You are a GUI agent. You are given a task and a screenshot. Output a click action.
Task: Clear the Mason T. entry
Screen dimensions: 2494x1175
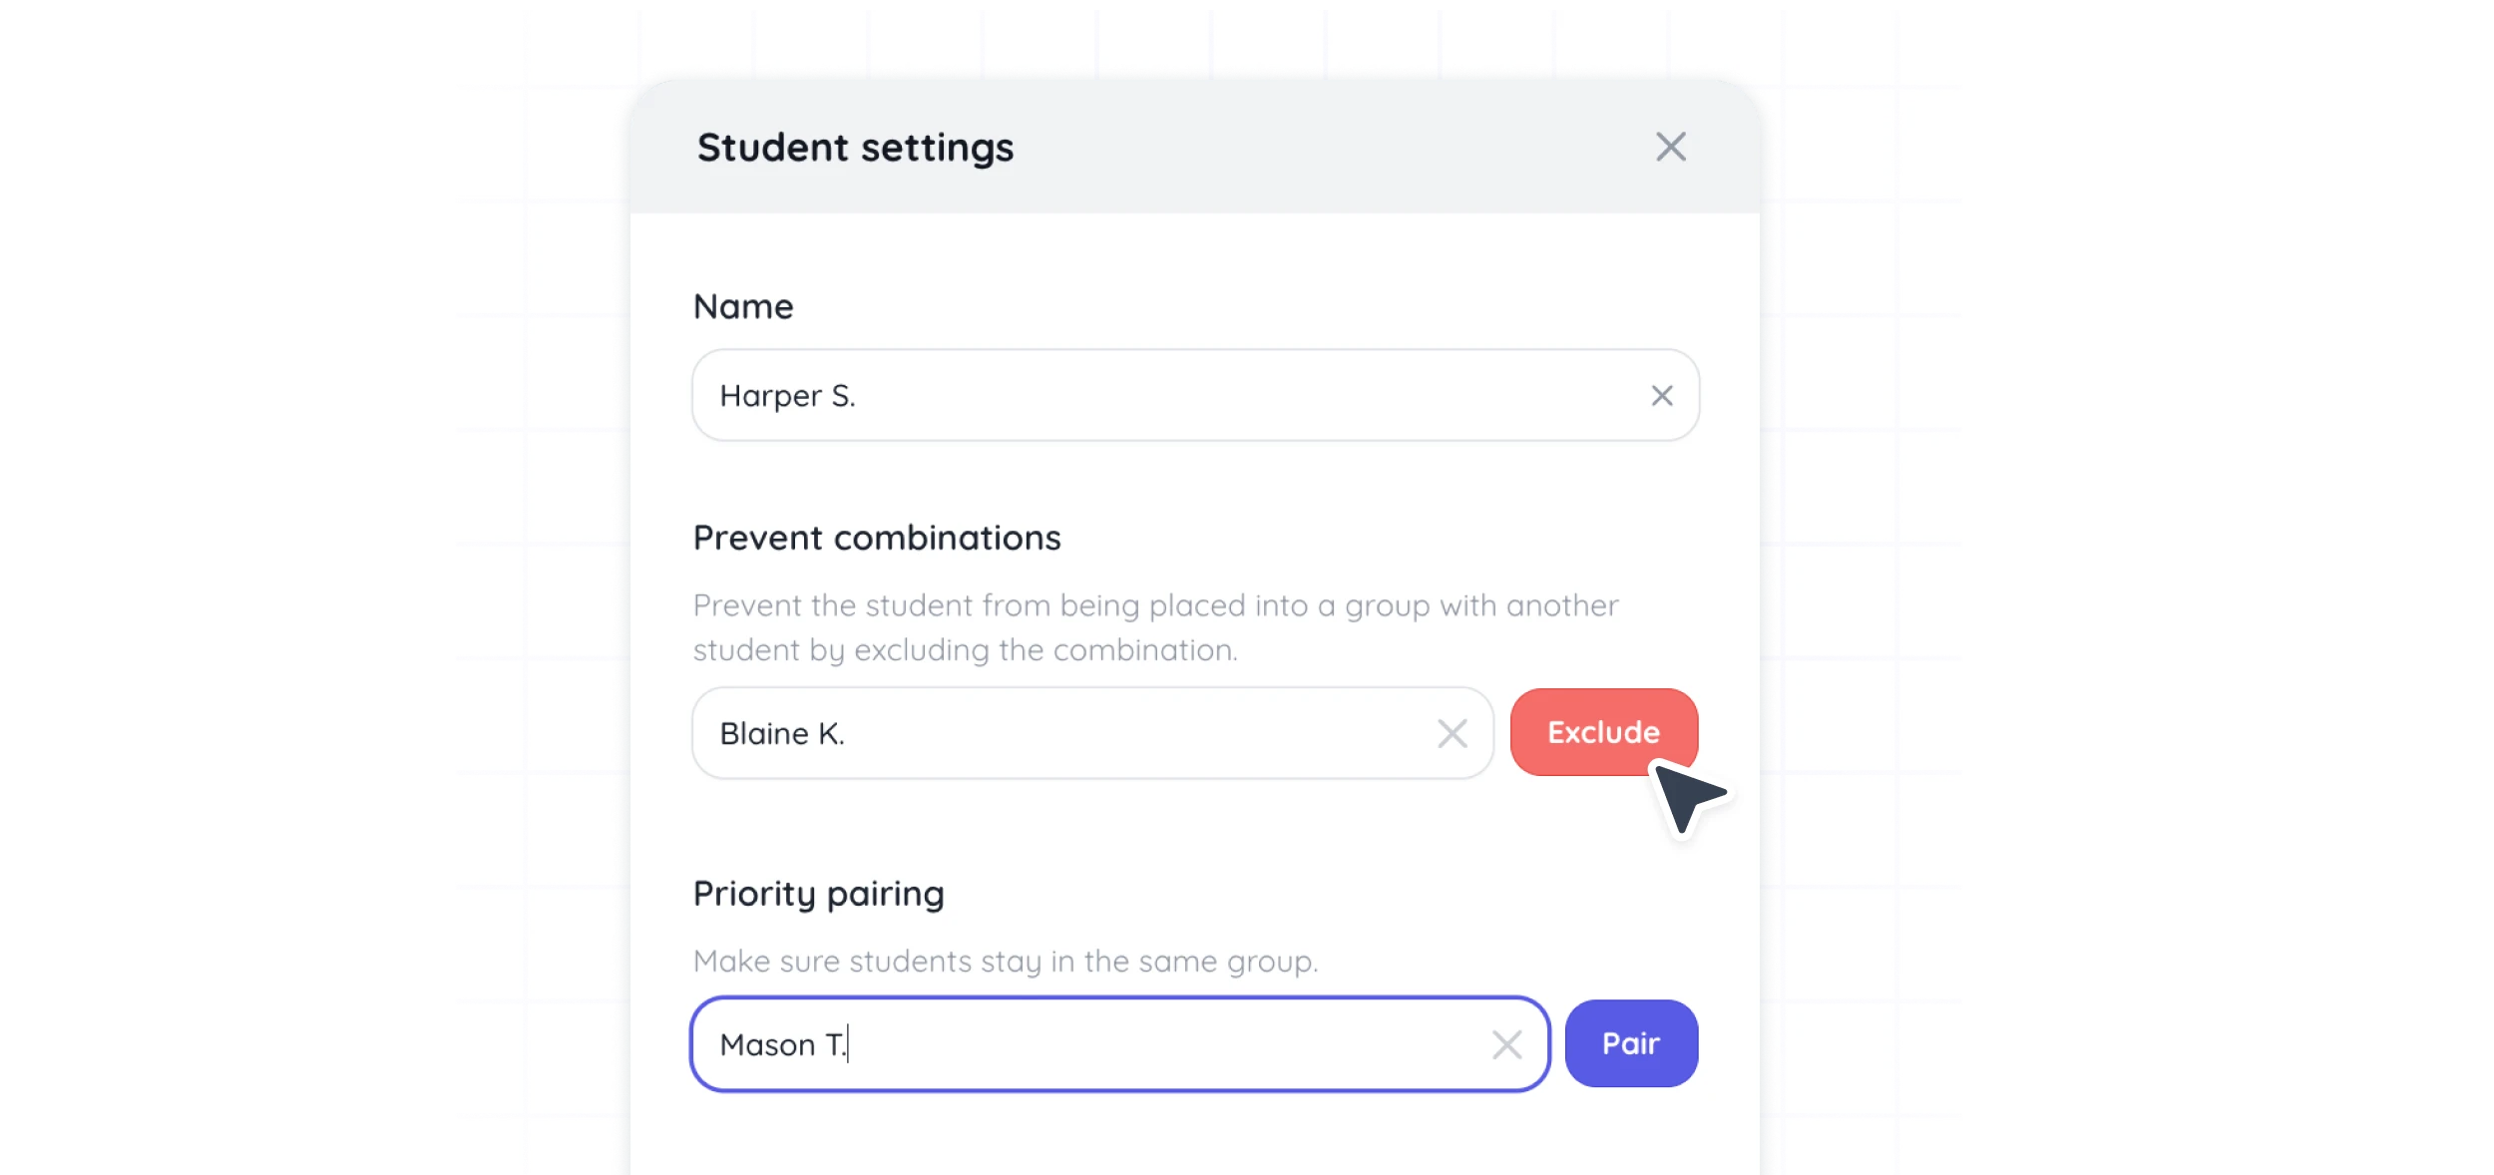click(1507, 1044)
